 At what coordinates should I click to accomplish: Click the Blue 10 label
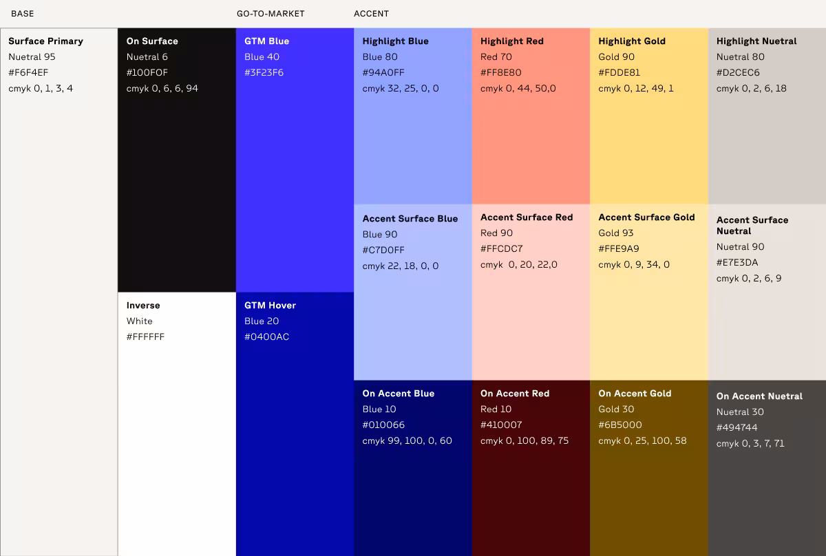tap(379, 409)
